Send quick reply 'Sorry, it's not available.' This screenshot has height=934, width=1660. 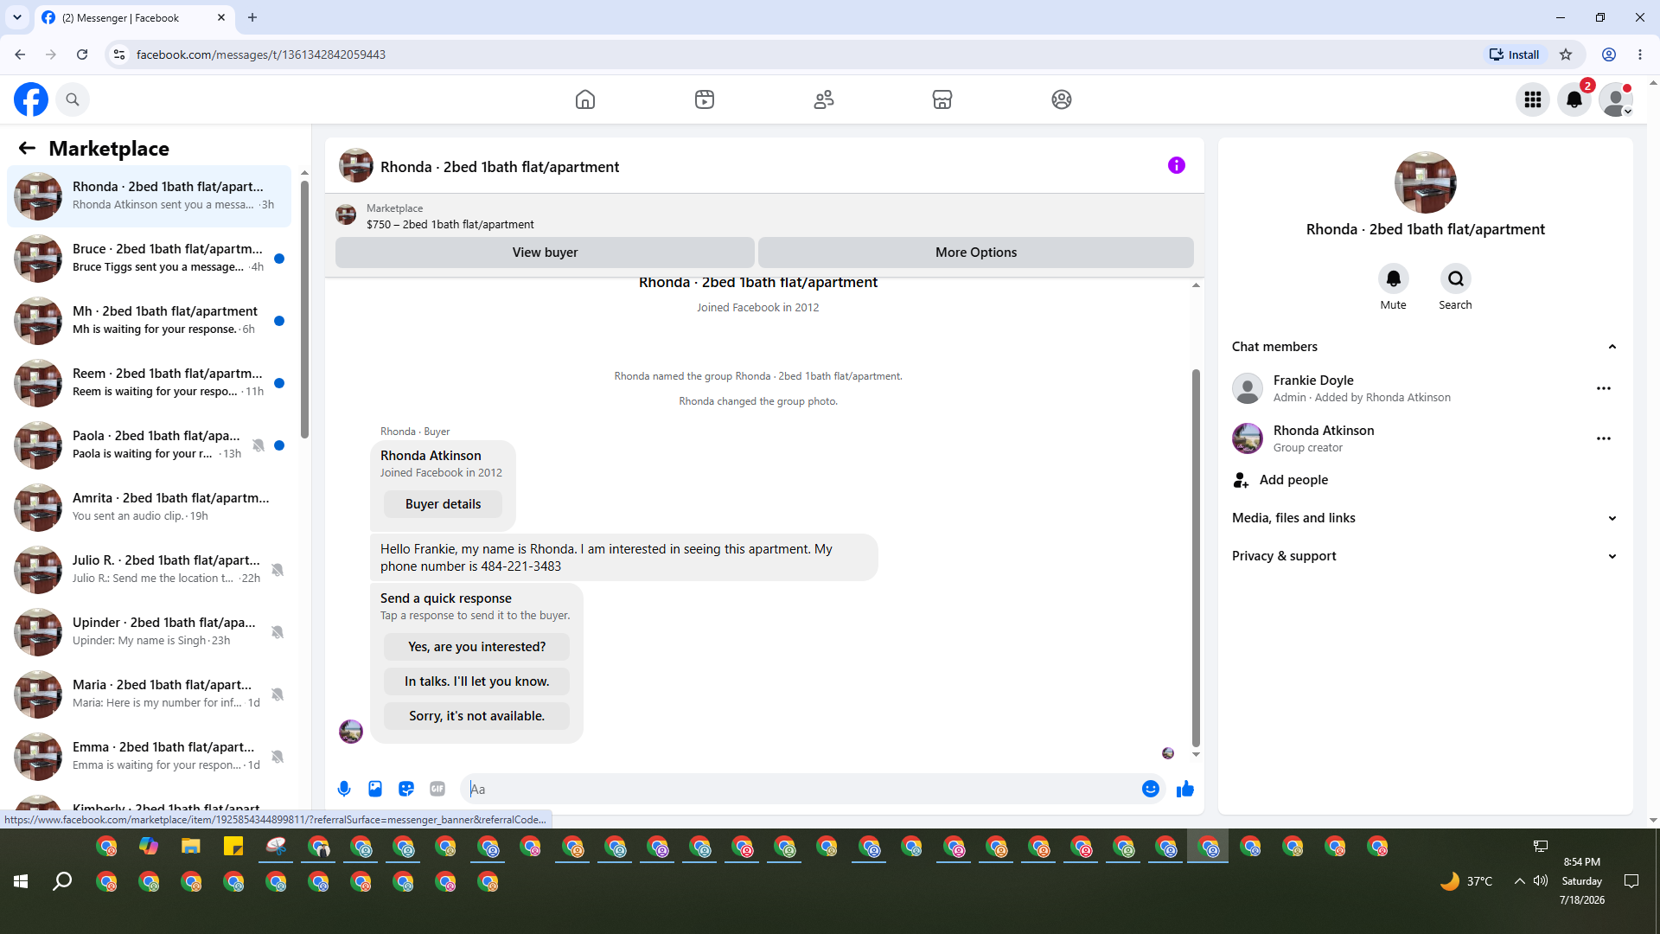(x=476, y=716)
